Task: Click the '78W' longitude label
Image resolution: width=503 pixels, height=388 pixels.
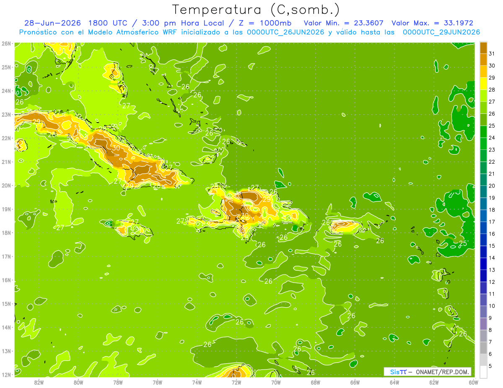Action: click(x=118, y=382)
